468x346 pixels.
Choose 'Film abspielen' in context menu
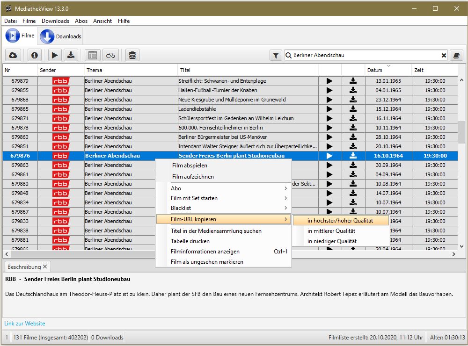223,166
